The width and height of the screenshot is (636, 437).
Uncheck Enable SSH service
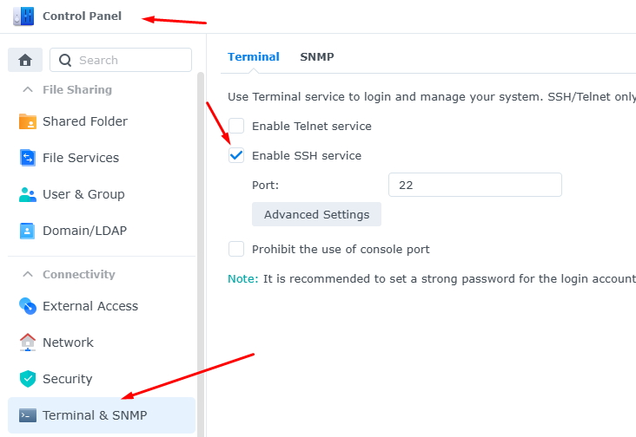click(236, 155)
